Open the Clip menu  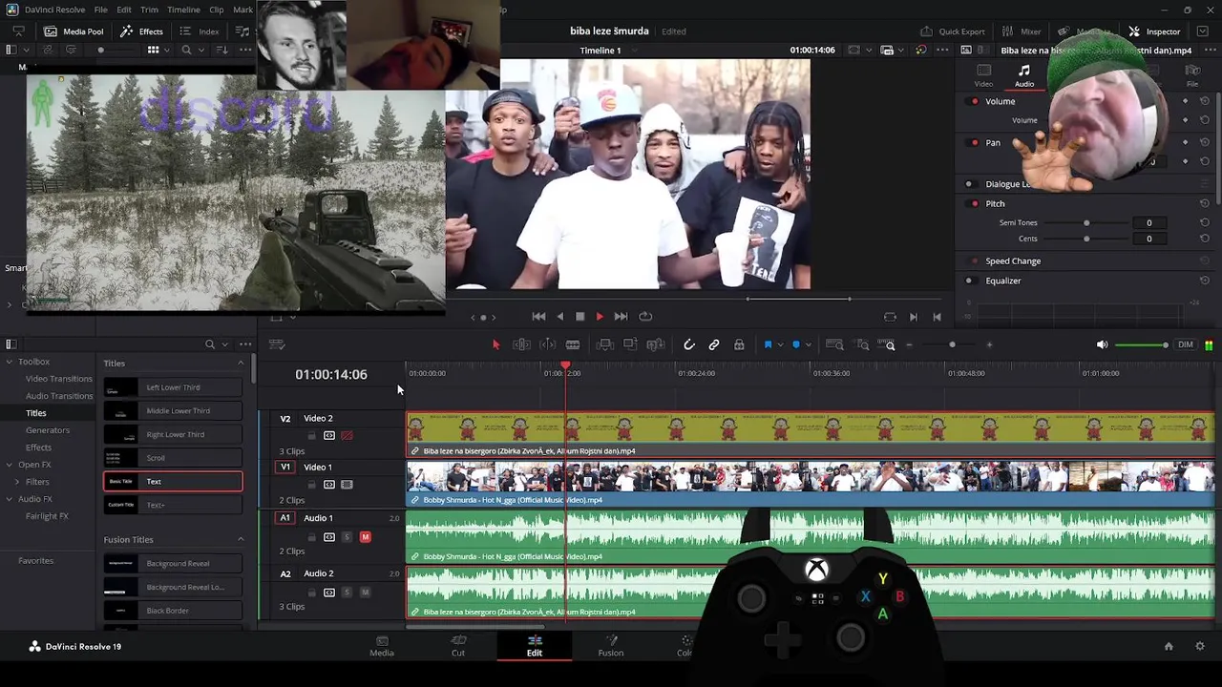217,10
